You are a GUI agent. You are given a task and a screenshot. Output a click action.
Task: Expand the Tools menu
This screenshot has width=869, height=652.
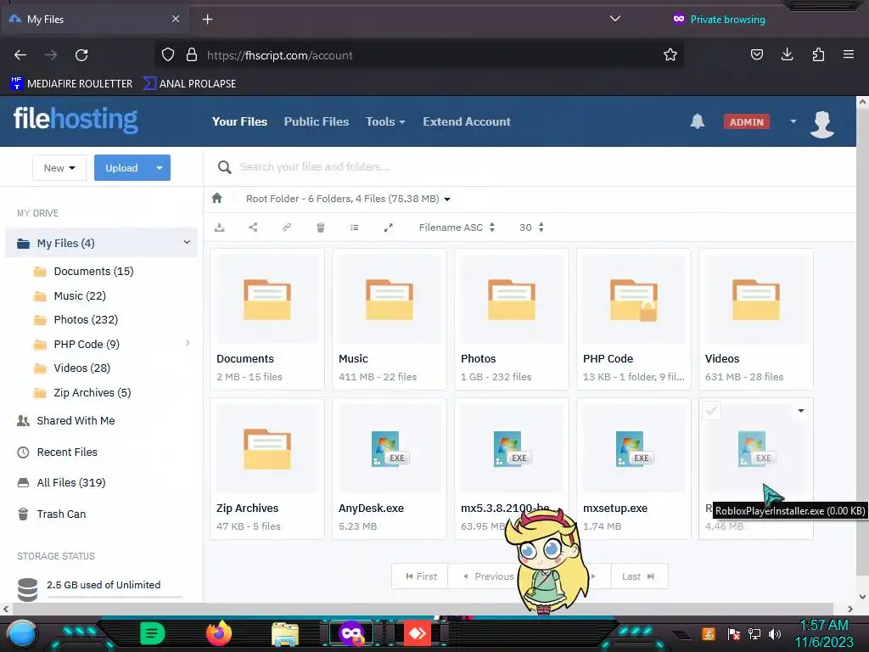pyautogui.click(x=385, y=121)
